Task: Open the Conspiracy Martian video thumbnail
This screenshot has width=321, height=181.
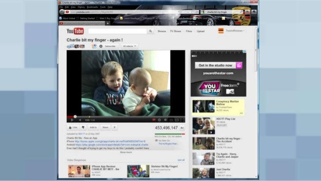Action: [204, 106]
